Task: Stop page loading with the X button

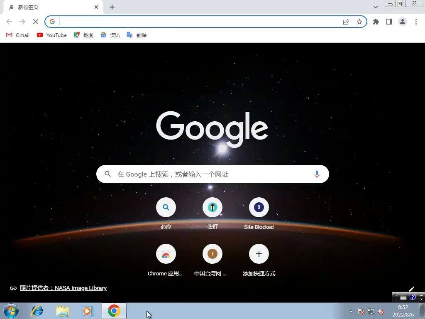Action: 36,22
